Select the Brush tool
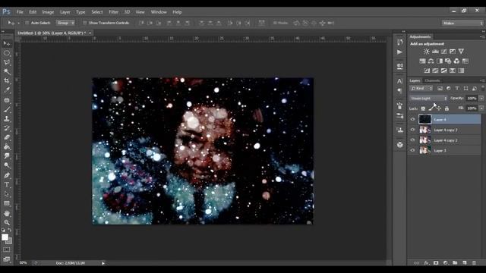 click(7, 109)
